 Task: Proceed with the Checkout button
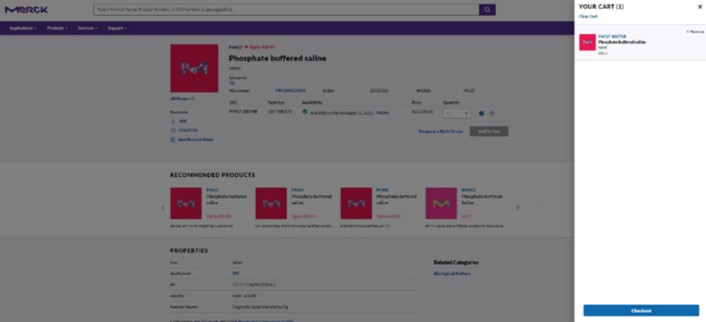tap(641, 311)
